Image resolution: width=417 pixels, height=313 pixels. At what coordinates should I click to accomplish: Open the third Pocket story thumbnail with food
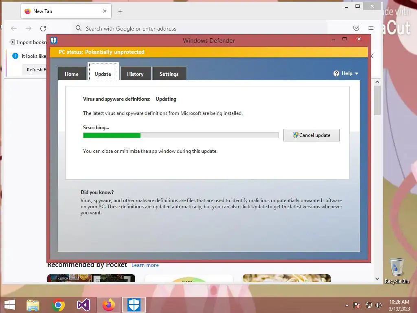pos(287,278)
